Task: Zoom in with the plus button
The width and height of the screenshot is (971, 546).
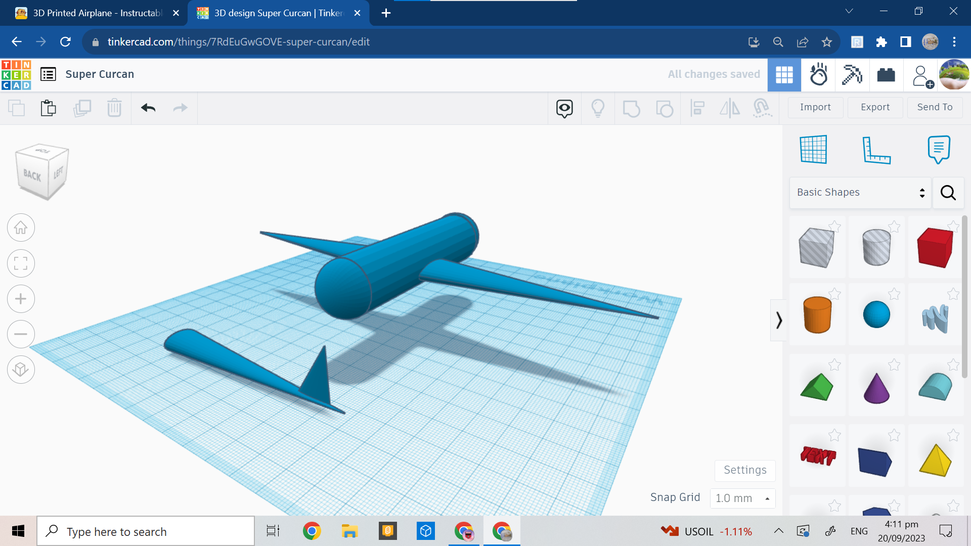Action: [x=21, y=299]
